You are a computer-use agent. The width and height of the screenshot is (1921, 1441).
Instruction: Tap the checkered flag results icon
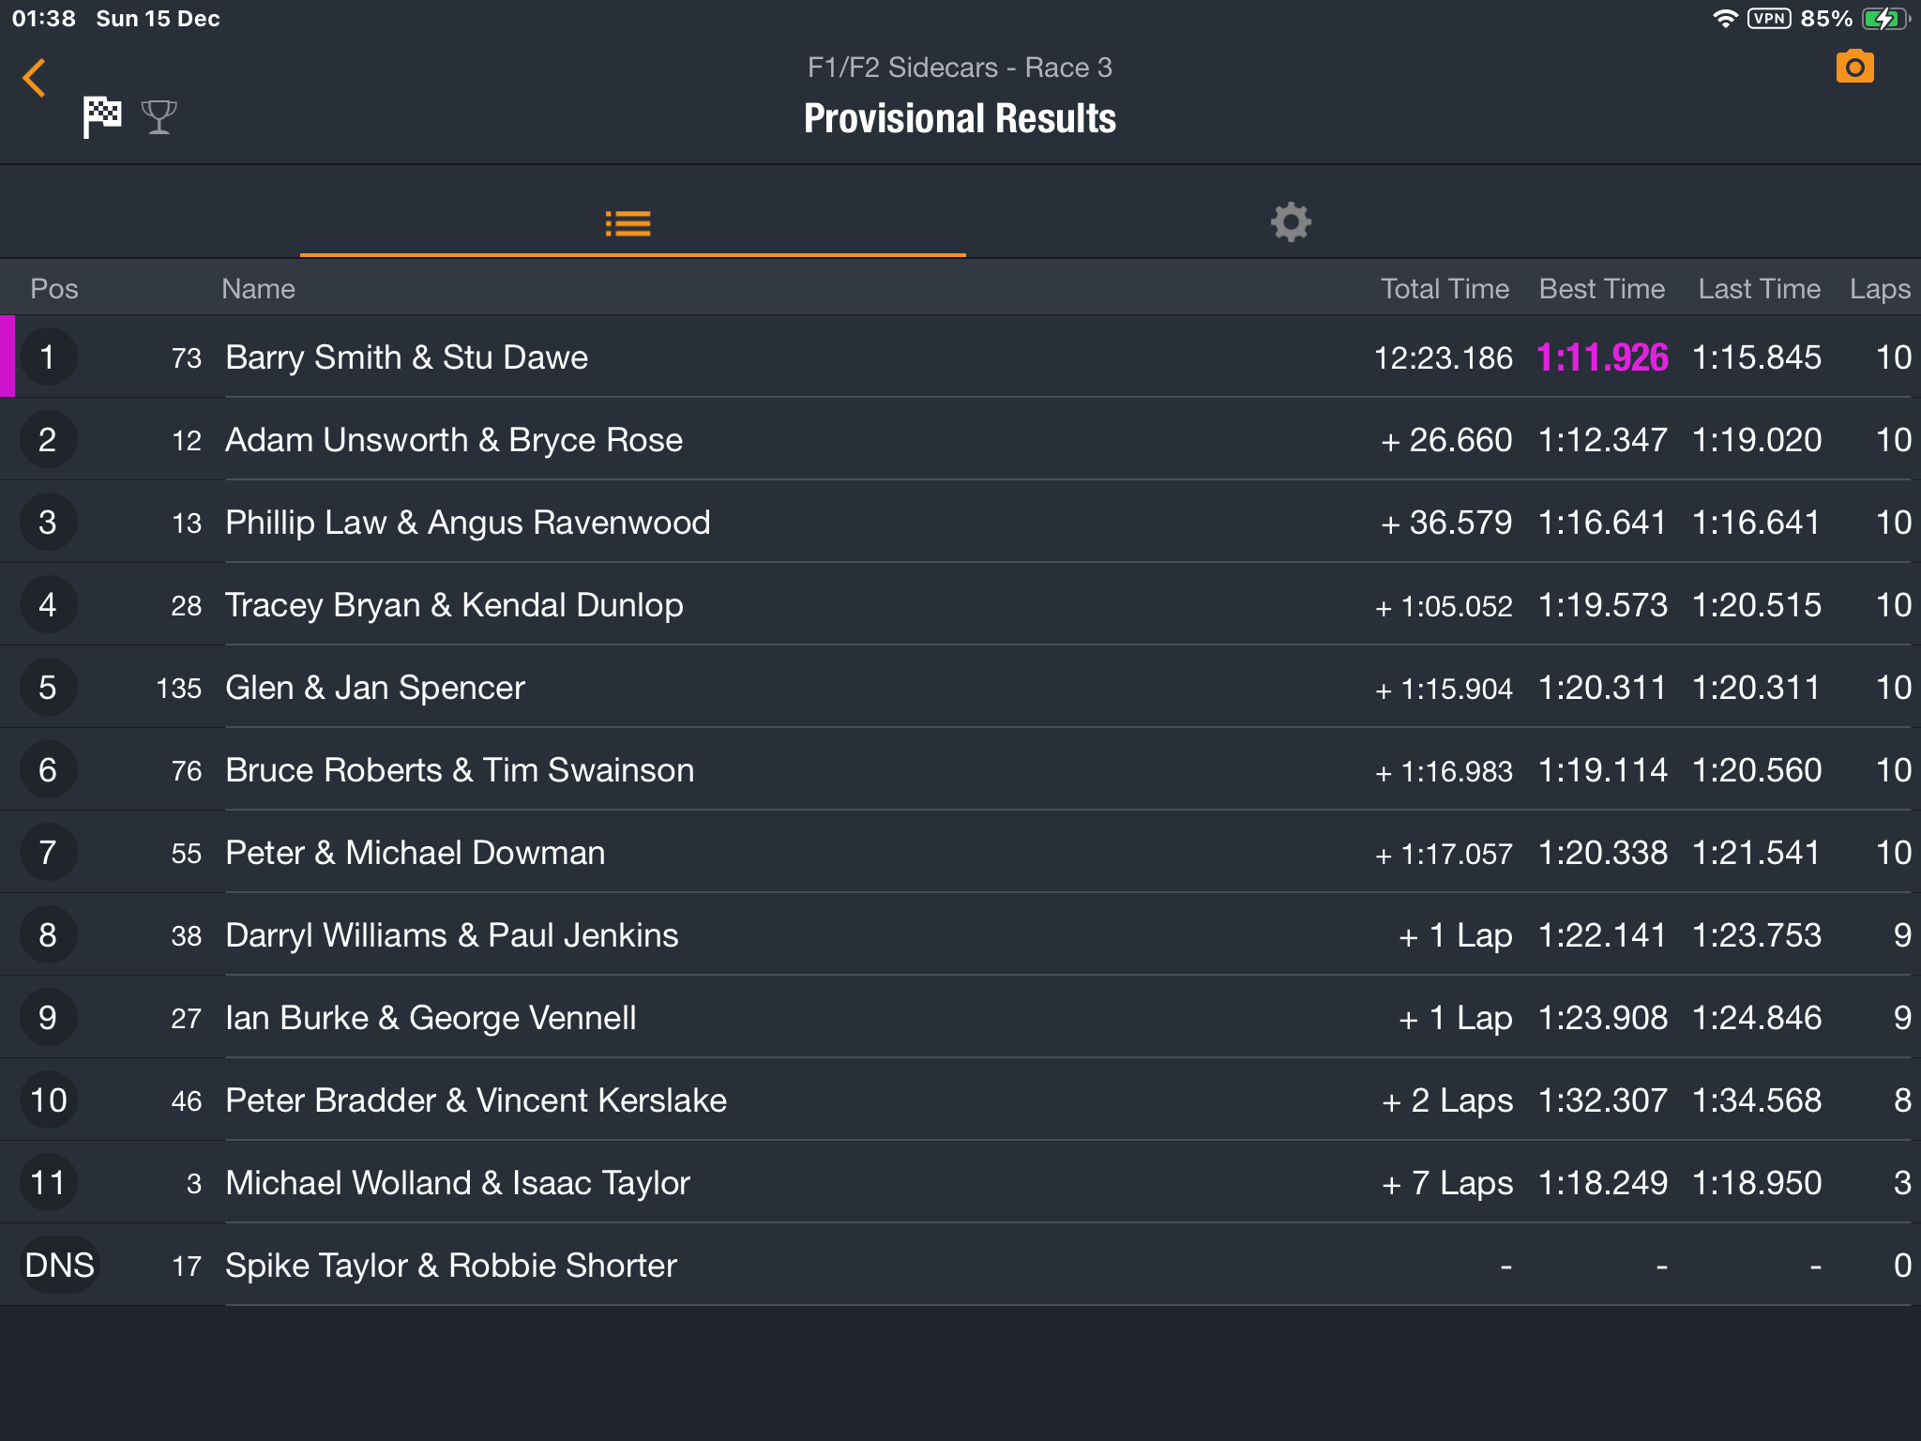(101, 117)
